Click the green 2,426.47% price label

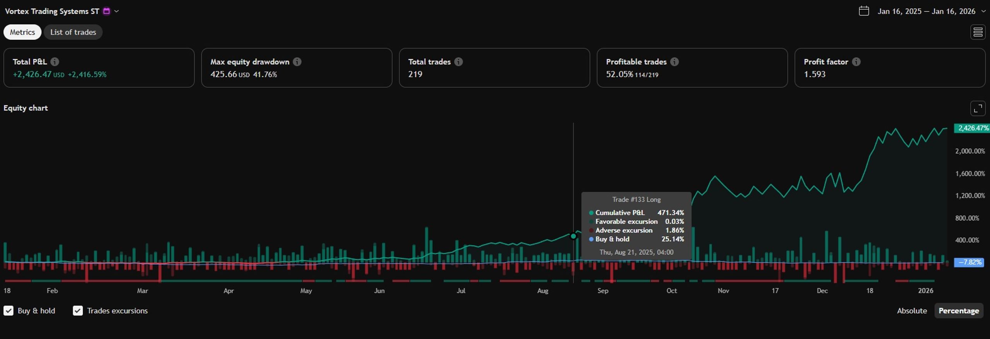coord(972,128)
